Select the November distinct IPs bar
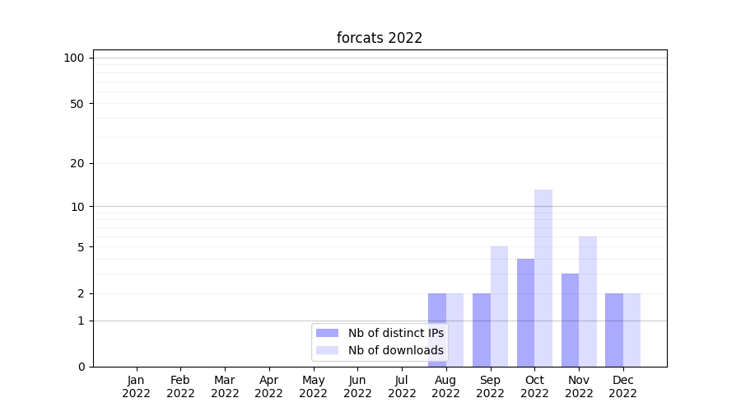741x412 pixels. (x=570, y=320)
